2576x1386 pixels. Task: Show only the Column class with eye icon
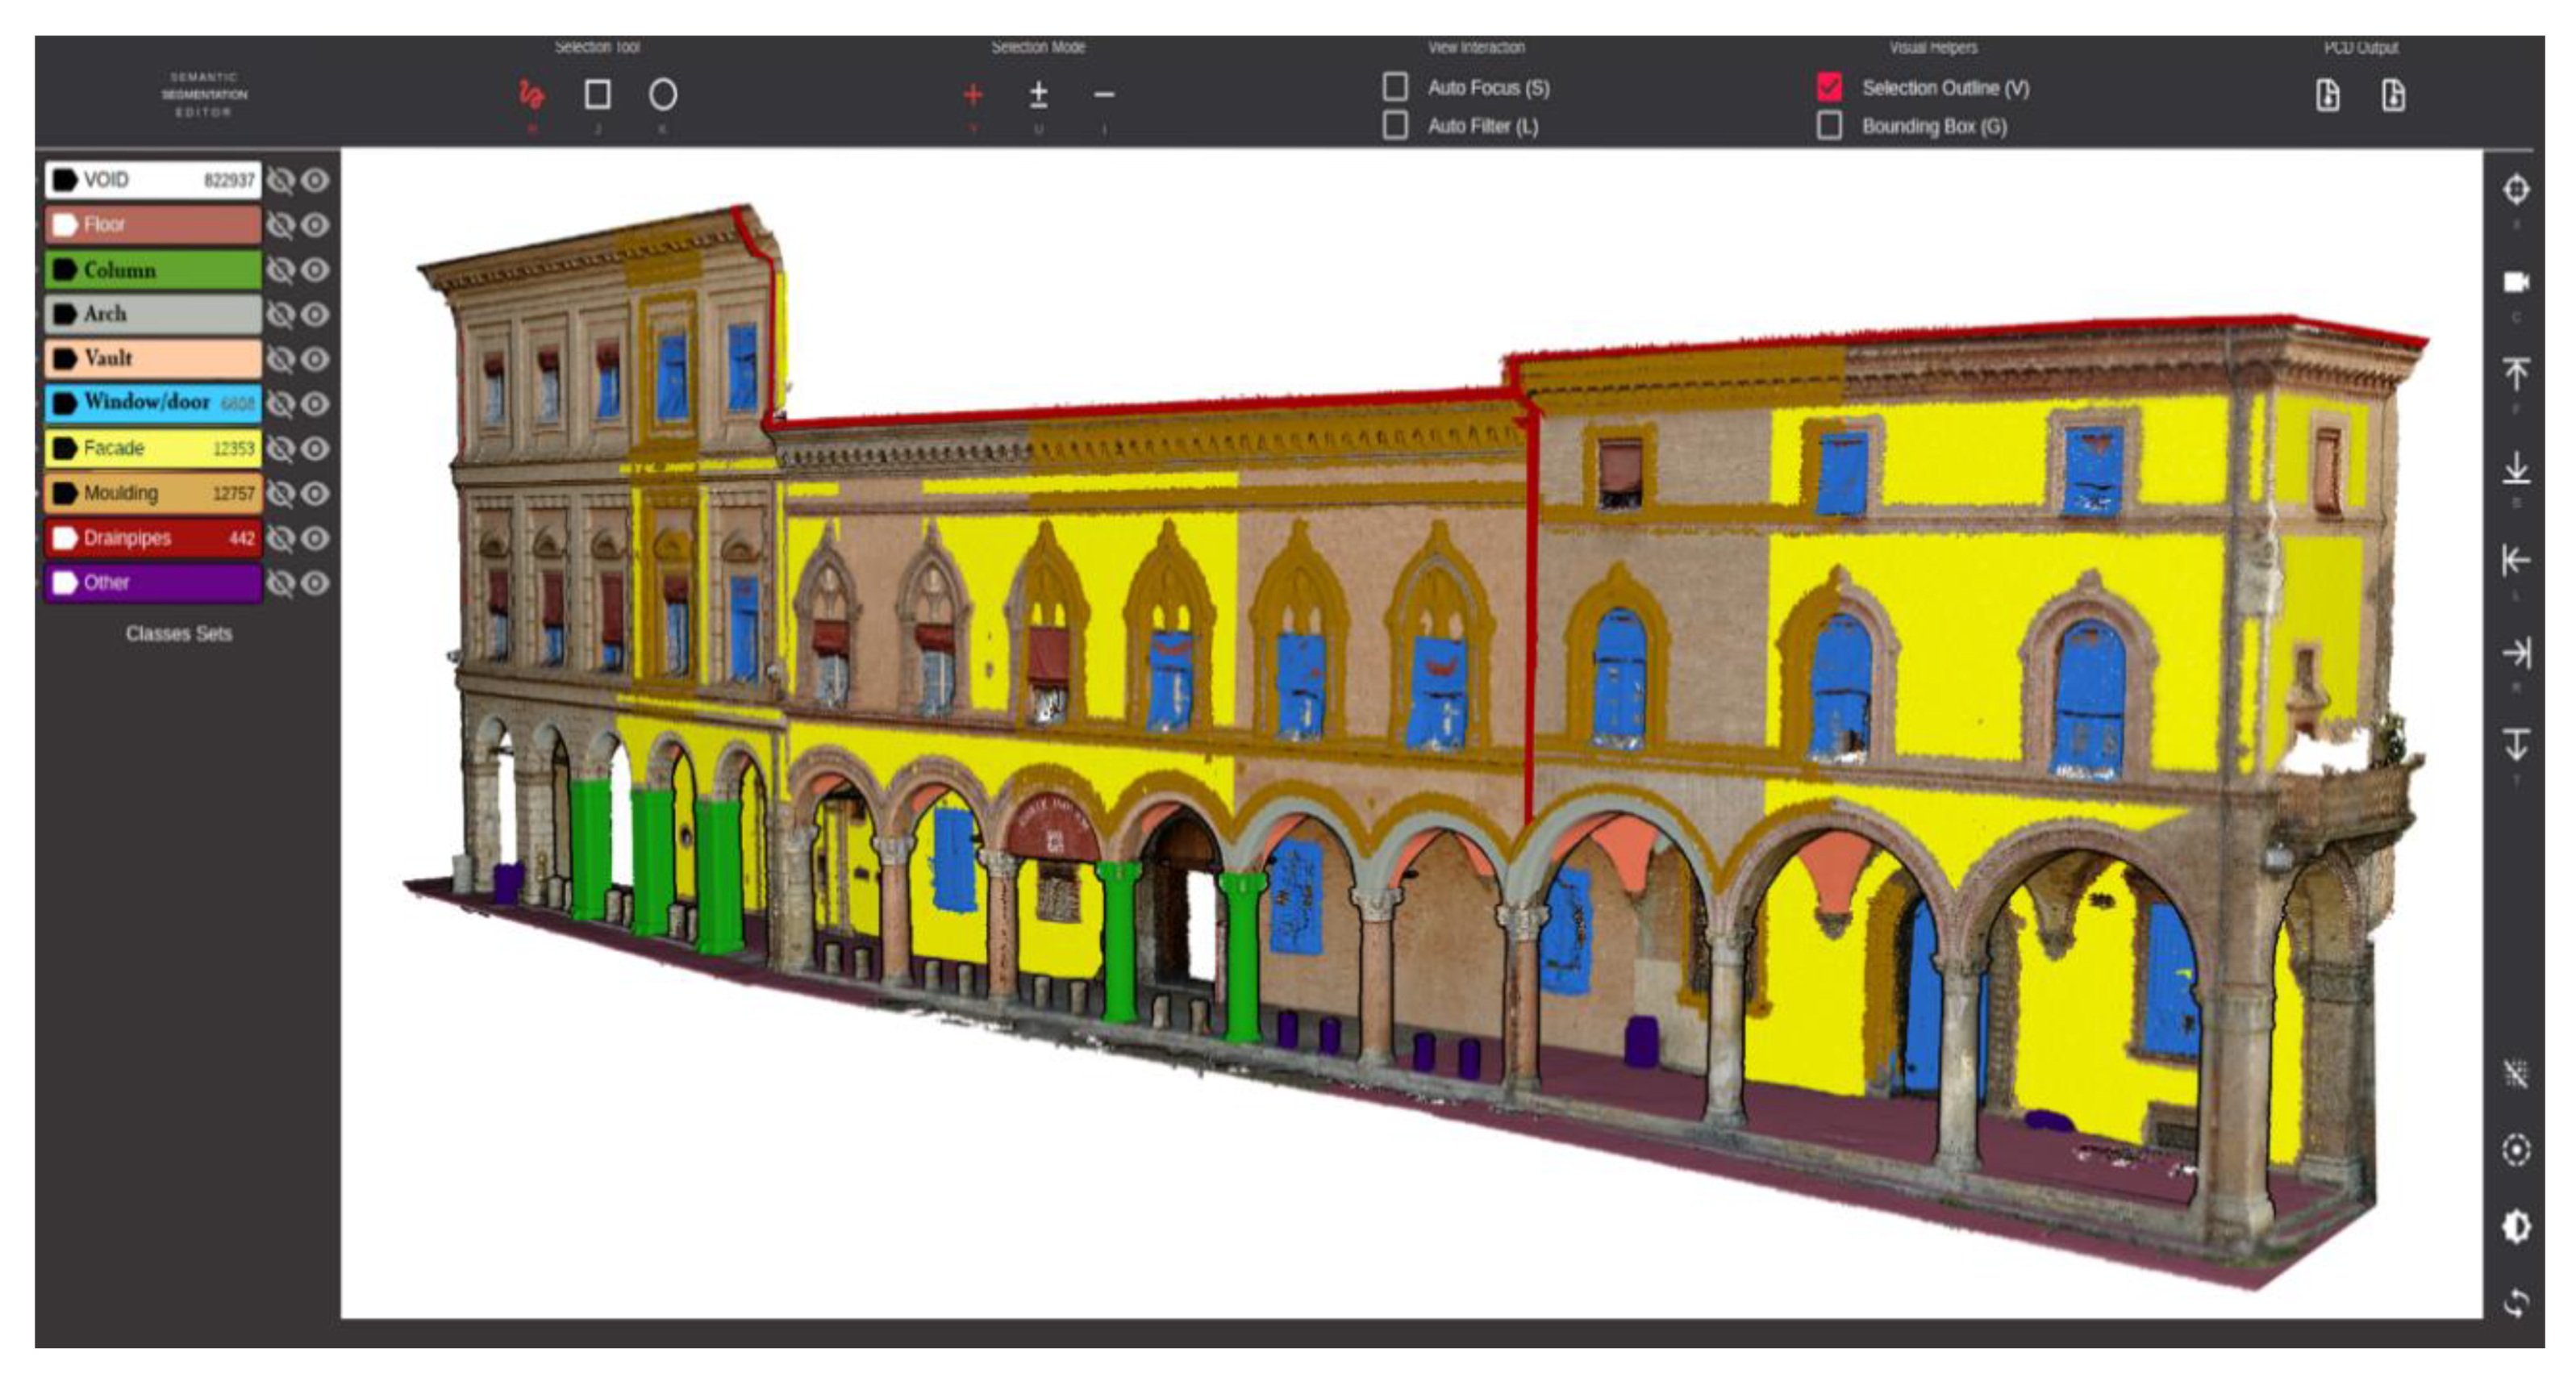coord(315,270)
